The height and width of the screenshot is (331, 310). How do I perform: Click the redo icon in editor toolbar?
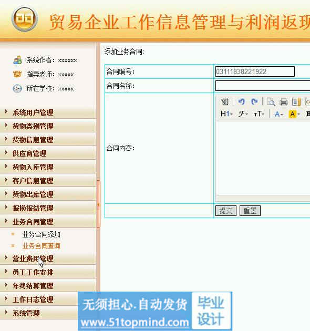(x=254, y=102)
